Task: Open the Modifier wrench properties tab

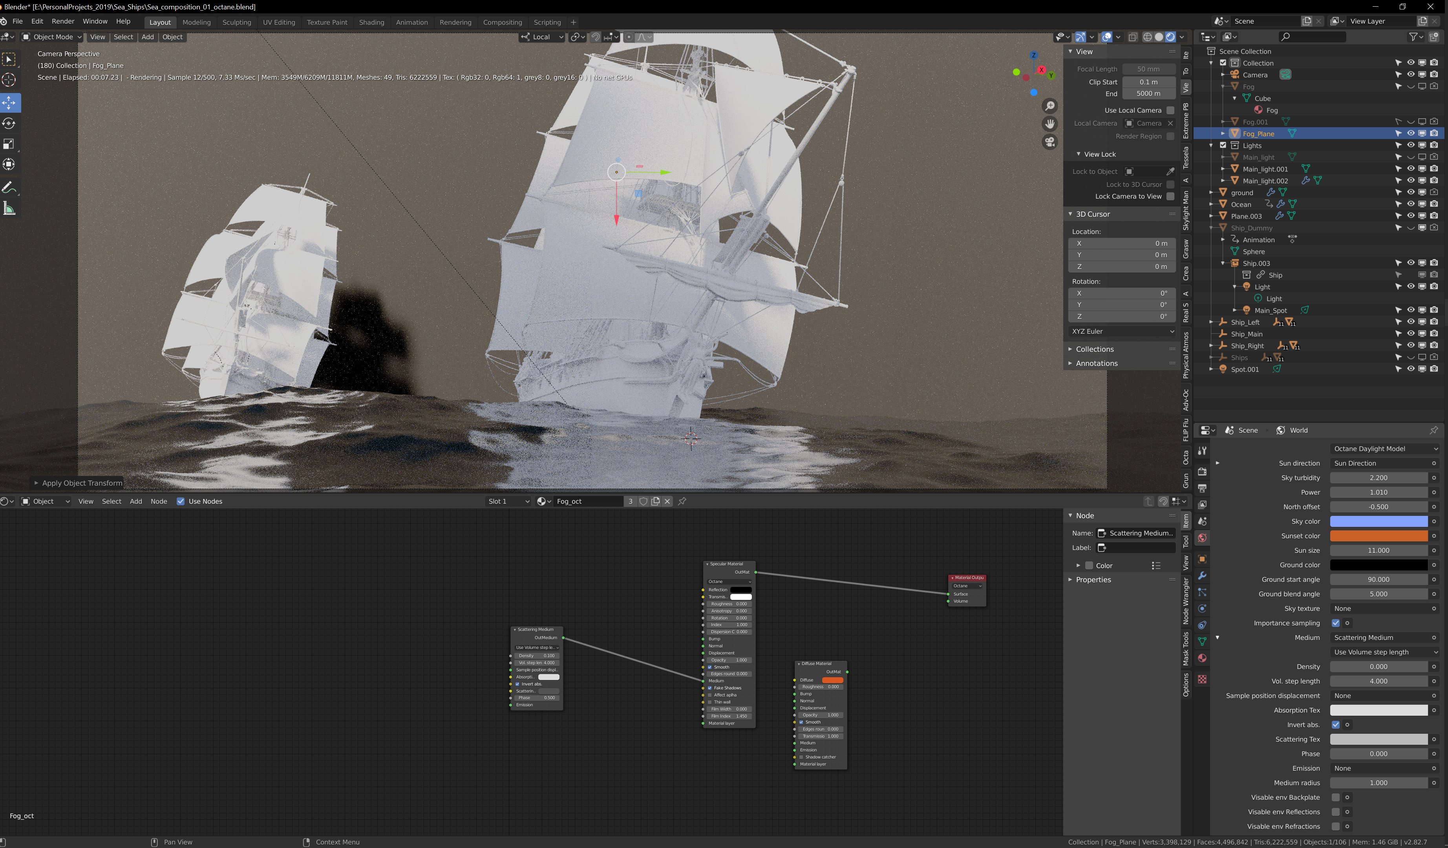Action: 1202,576
